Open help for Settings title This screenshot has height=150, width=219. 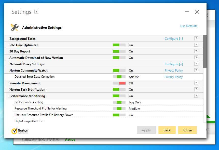[36, 12]
